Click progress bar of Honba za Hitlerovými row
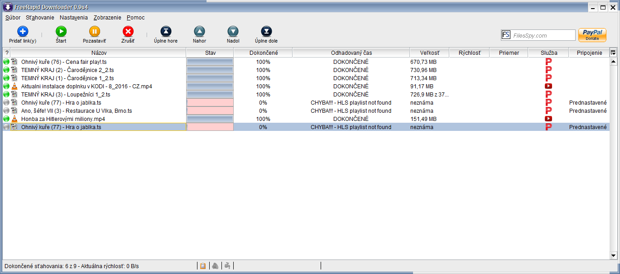 pos(210,119)
